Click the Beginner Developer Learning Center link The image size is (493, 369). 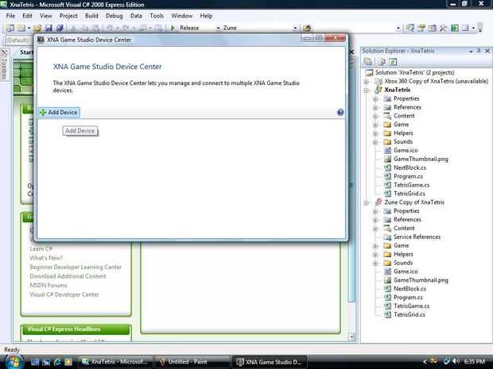[76, 267]
